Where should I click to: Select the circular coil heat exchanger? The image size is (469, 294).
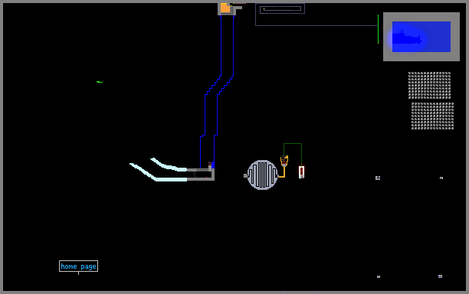pyautogui.click(x=262, y=175)
